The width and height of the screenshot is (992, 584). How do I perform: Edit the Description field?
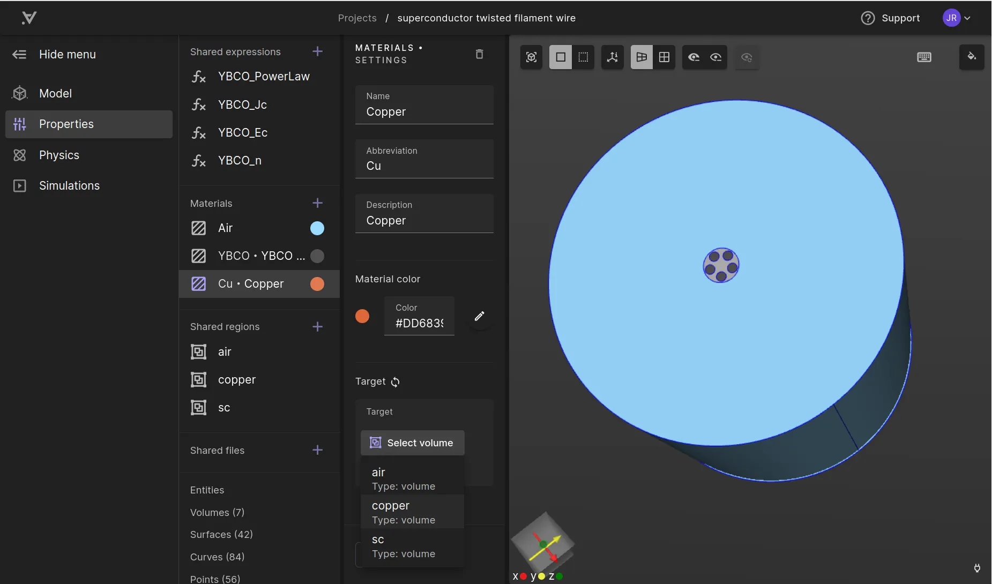point(424,213)
